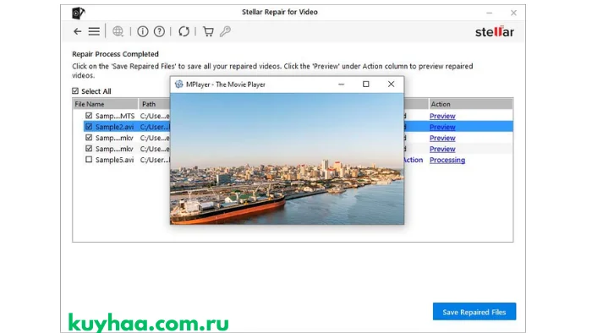The width and height of the screenshot is (592, 333).
Task: Open the info icon
Action: point(143,31)
